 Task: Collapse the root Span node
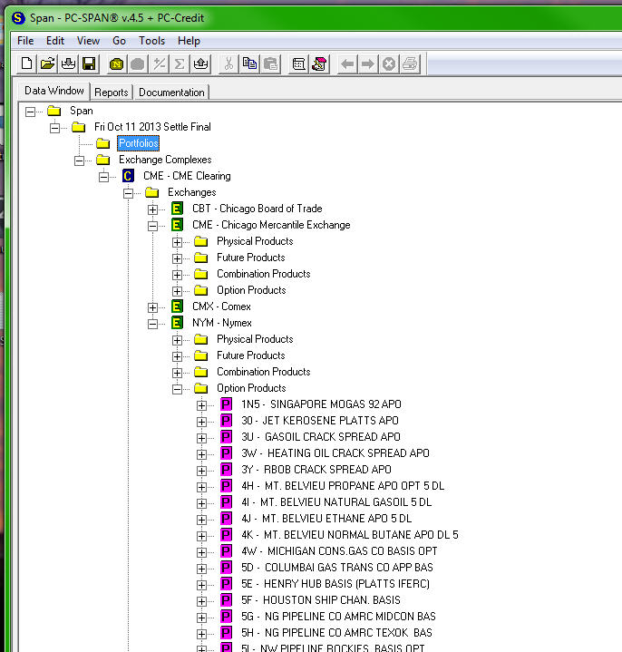click(30, 112)
